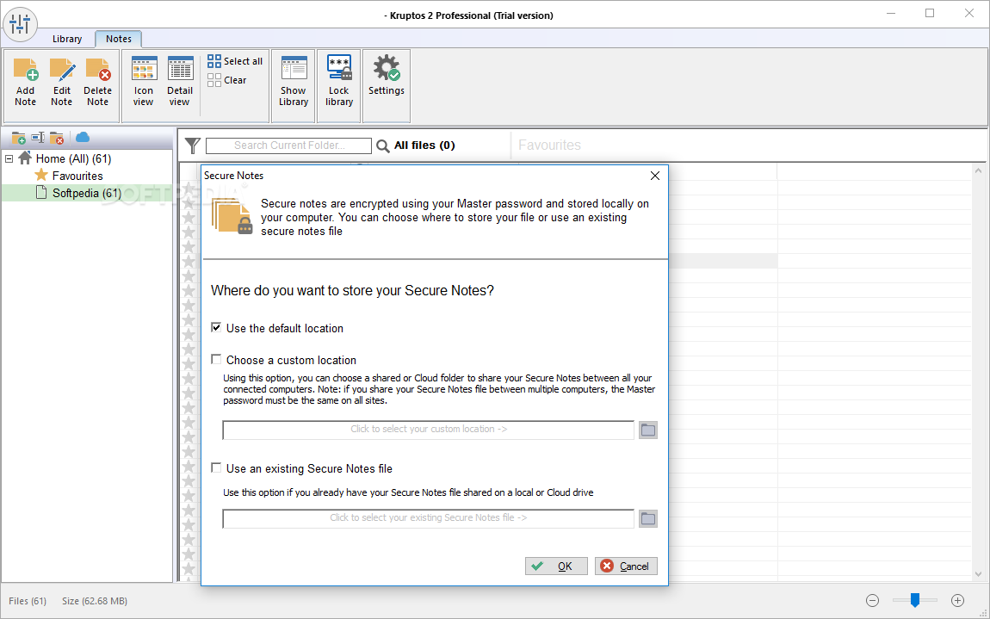Click the All files (0) label
This screenshot has height=619, width=990.
[x=424, y=145]
